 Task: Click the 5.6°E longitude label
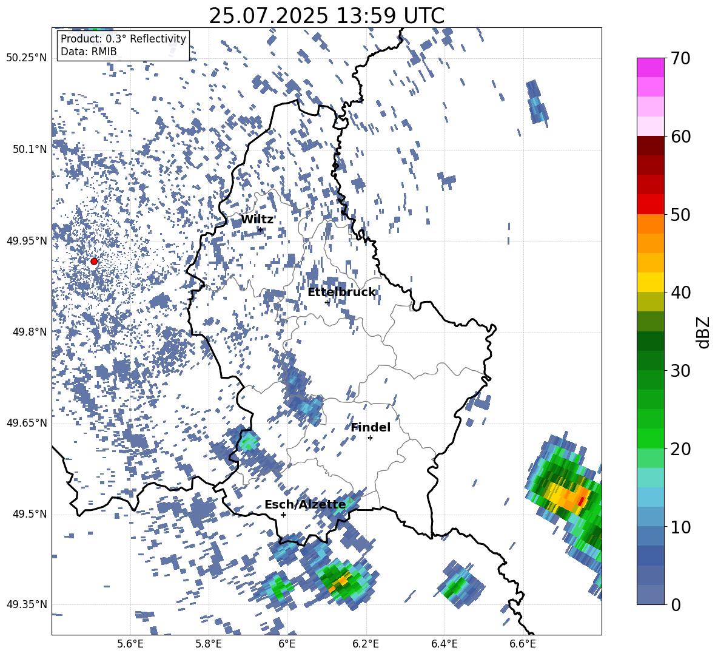[130, 644]
